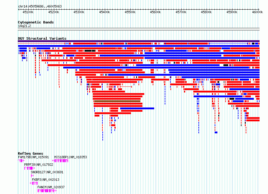Select the Cytogenetic Bands track title
The width and height of the screenshot is (268, 194).
click(x=36, y=22)
